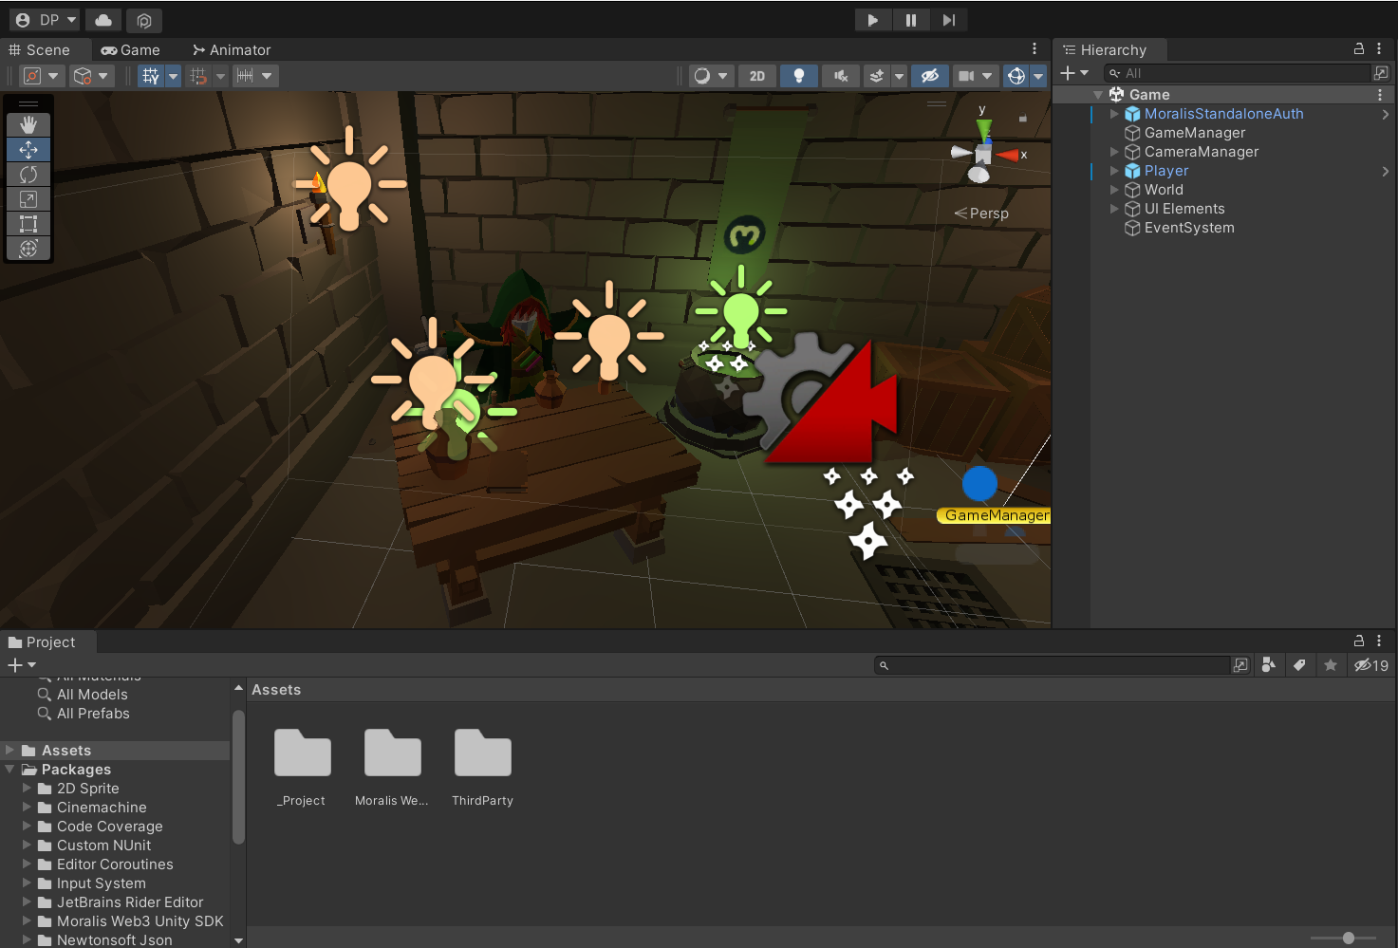The width and height of the screenshot is (1398, 948).
Task: Toggle grid visibility button in Scene toolbar
Action: tap(151, 76)
